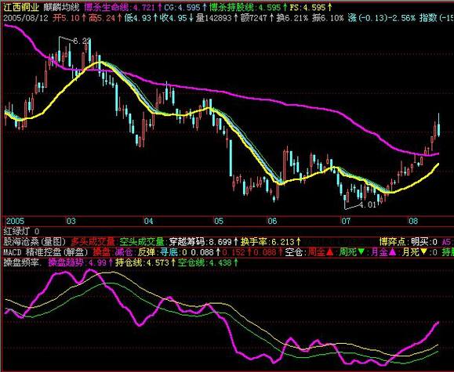Click the volume value 量142893
Image resolution: width=454 pixels, height=372 pixels.
(x=217, y=18)
